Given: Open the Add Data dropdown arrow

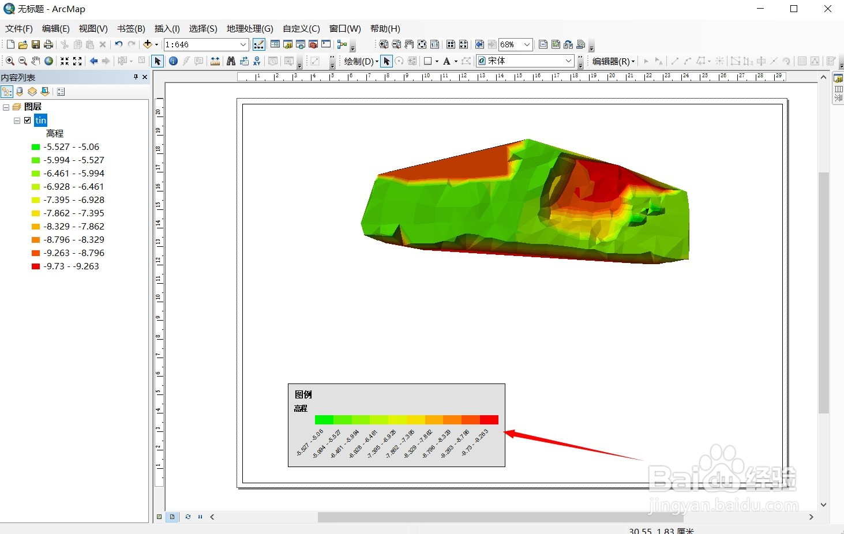Looking at the screenshot, I should (156, 44).
